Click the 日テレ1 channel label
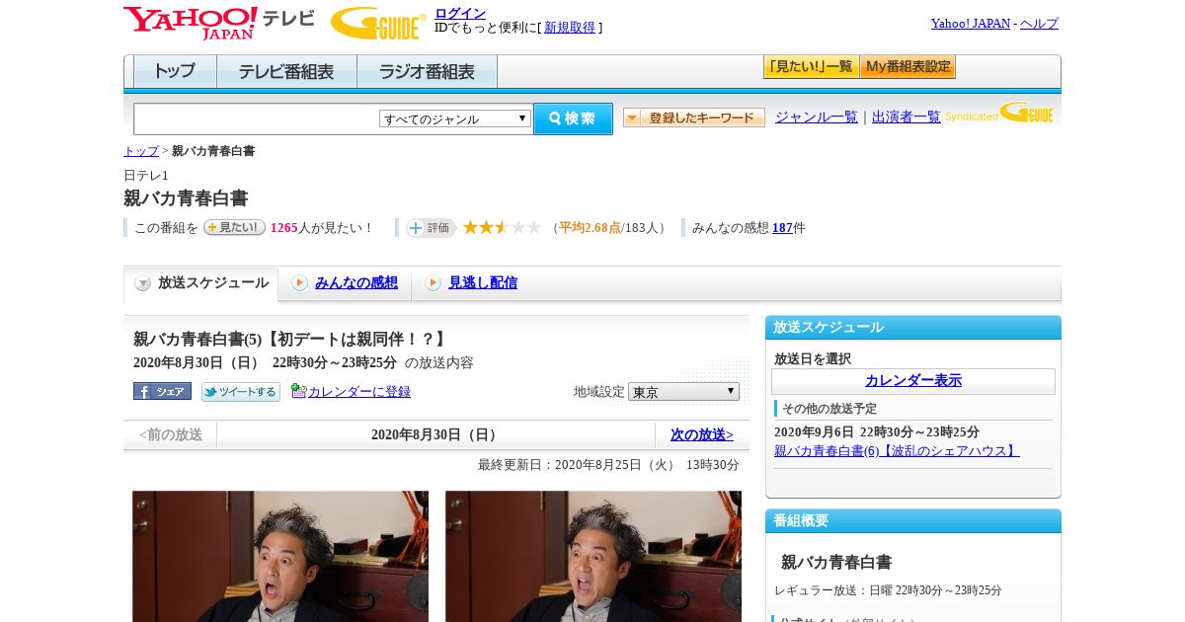The height and width of the screenshot is (622, 1185). coord(146,175)
